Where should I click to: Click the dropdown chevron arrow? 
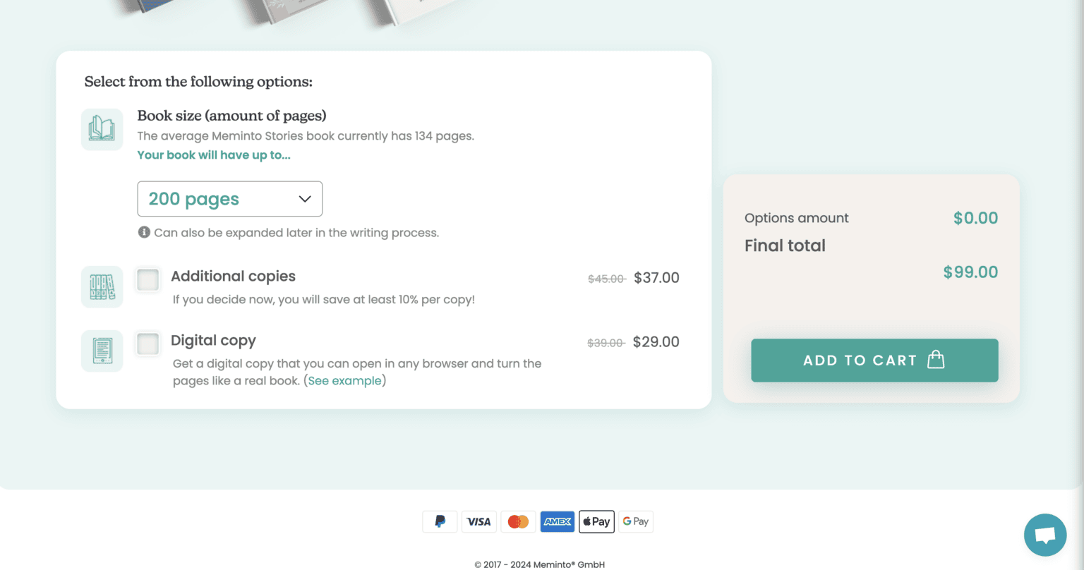305,199
